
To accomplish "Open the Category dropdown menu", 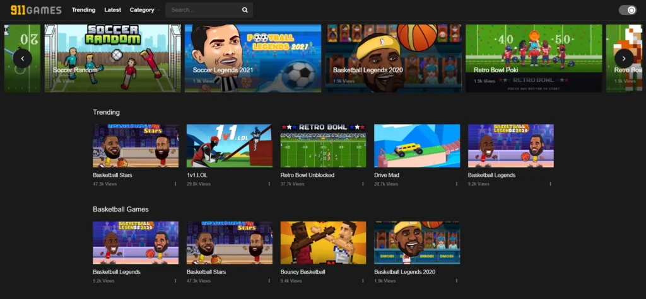I will click(x=144, y=10).
